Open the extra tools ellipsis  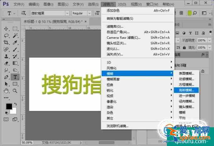click(x=6, y=98)
